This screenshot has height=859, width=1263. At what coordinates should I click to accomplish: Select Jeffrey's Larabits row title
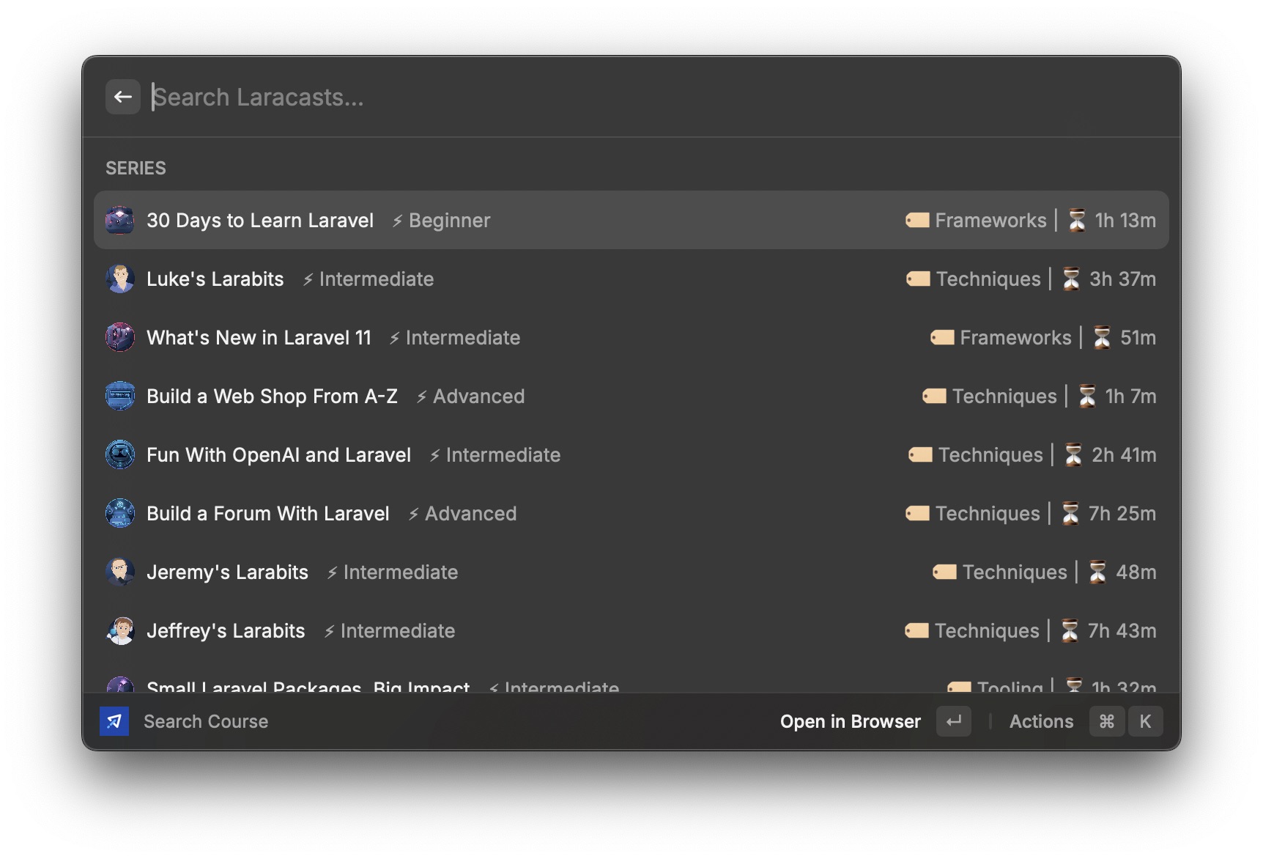[x=226, y=630]
